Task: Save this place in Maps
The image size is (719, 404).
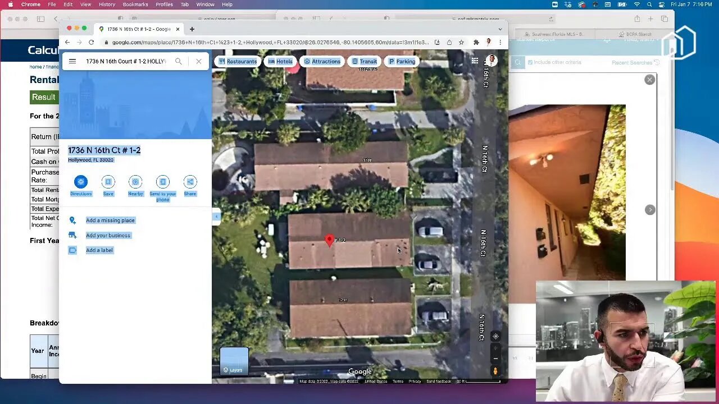Action: [108, 186]
